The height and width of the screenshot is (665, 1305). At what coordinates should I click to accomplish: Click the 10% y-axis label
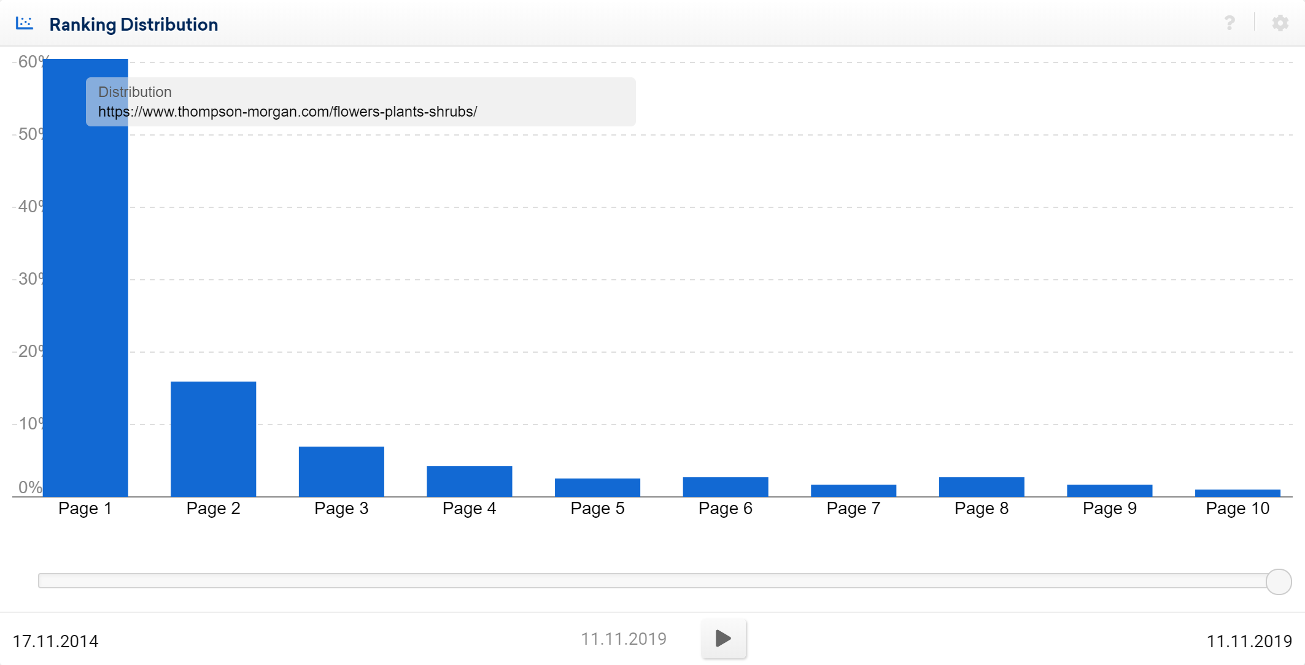[31, 423]
